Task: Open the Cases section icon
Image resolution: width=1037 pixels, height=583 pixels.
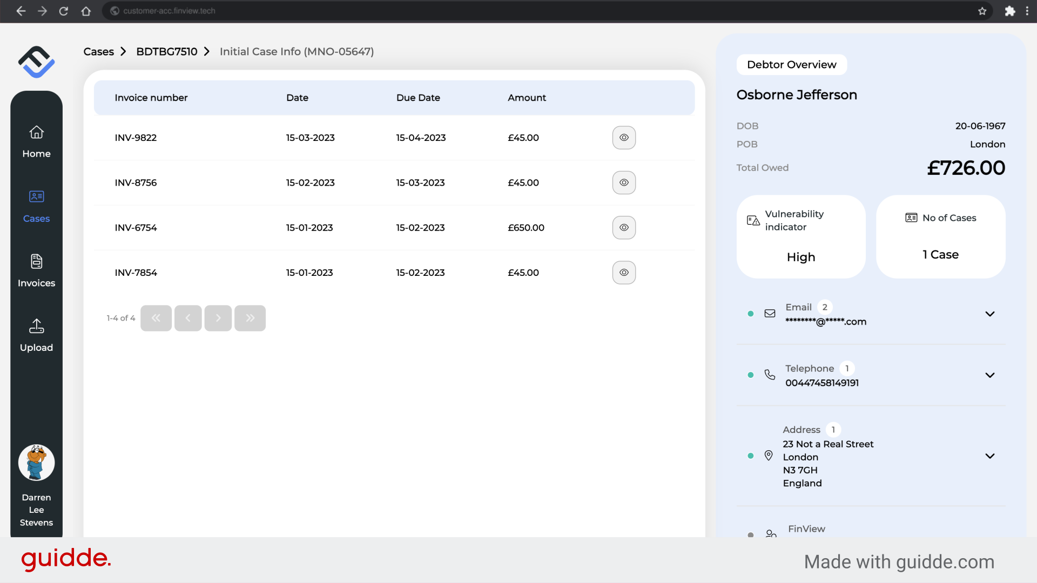Action: [36, 196]
